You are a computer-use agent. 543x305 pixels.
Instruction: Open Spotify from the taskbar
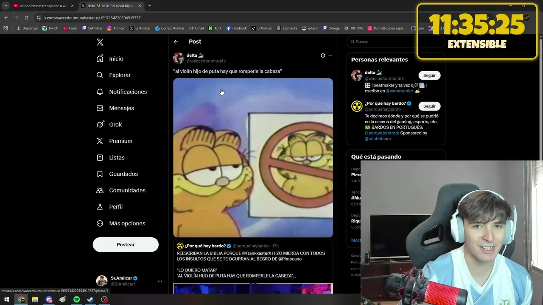pos(76,299)
